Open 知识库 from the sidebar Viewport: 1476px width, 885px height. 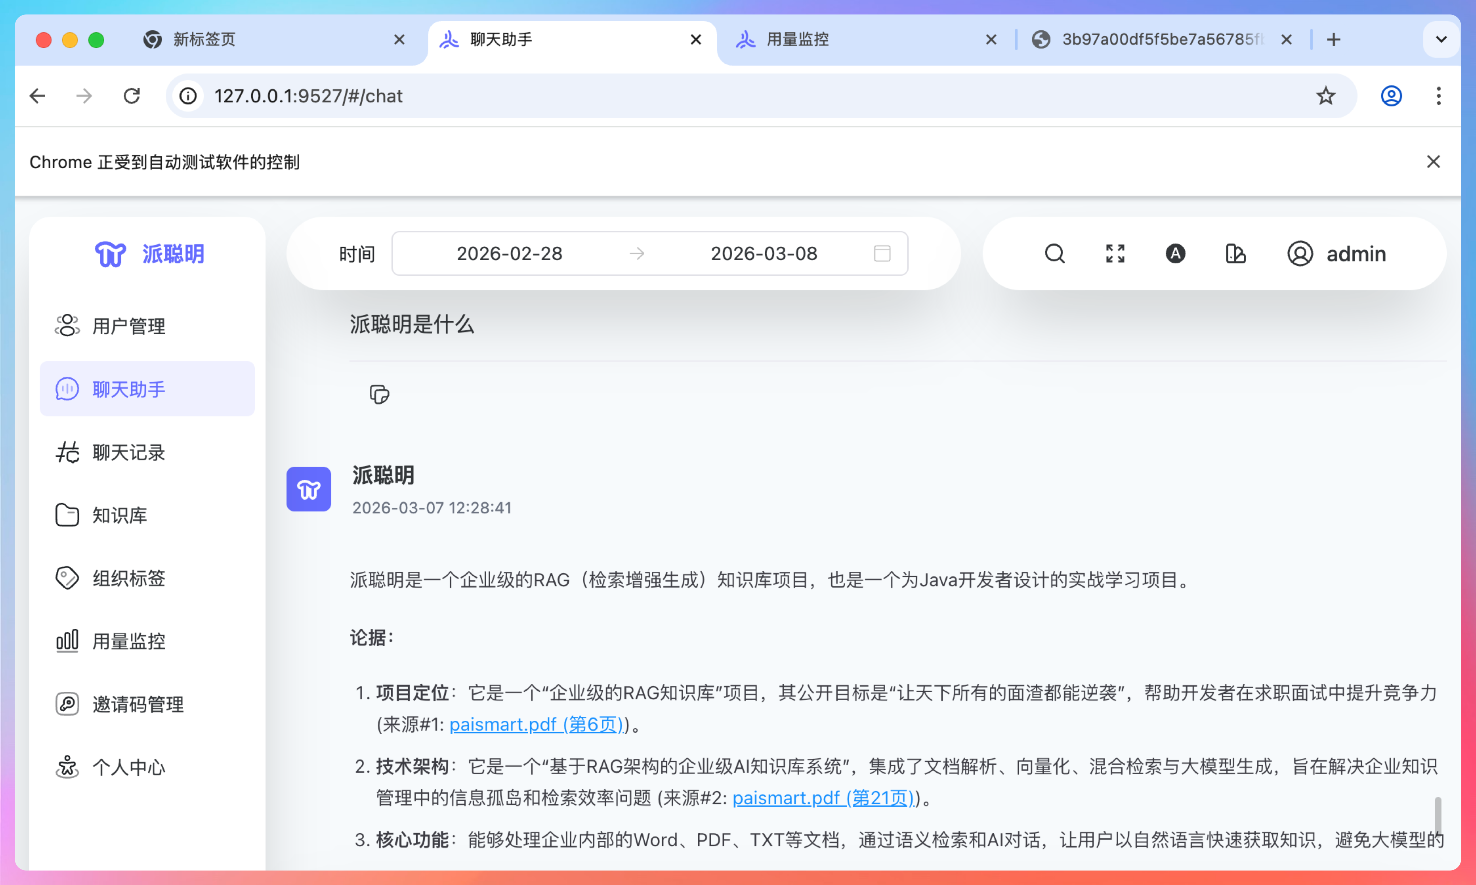[x=119, y=515]
